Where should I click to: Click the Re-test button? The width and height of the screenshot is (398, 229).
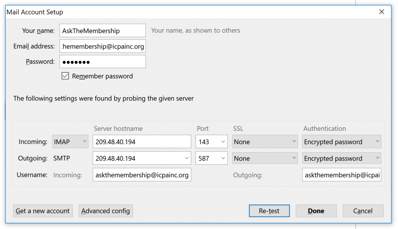coord(269,211)
